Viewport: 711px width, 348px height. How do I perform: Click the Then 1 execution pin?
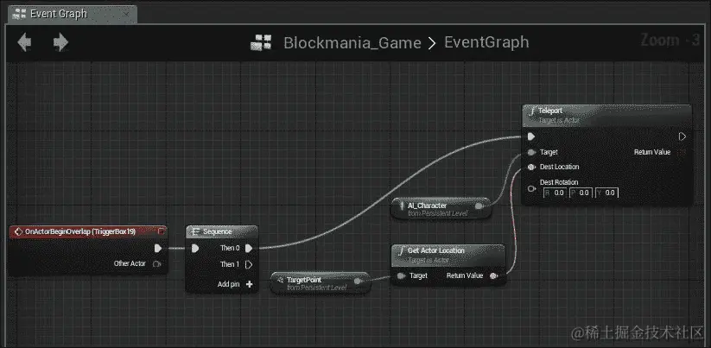[249, 264]
